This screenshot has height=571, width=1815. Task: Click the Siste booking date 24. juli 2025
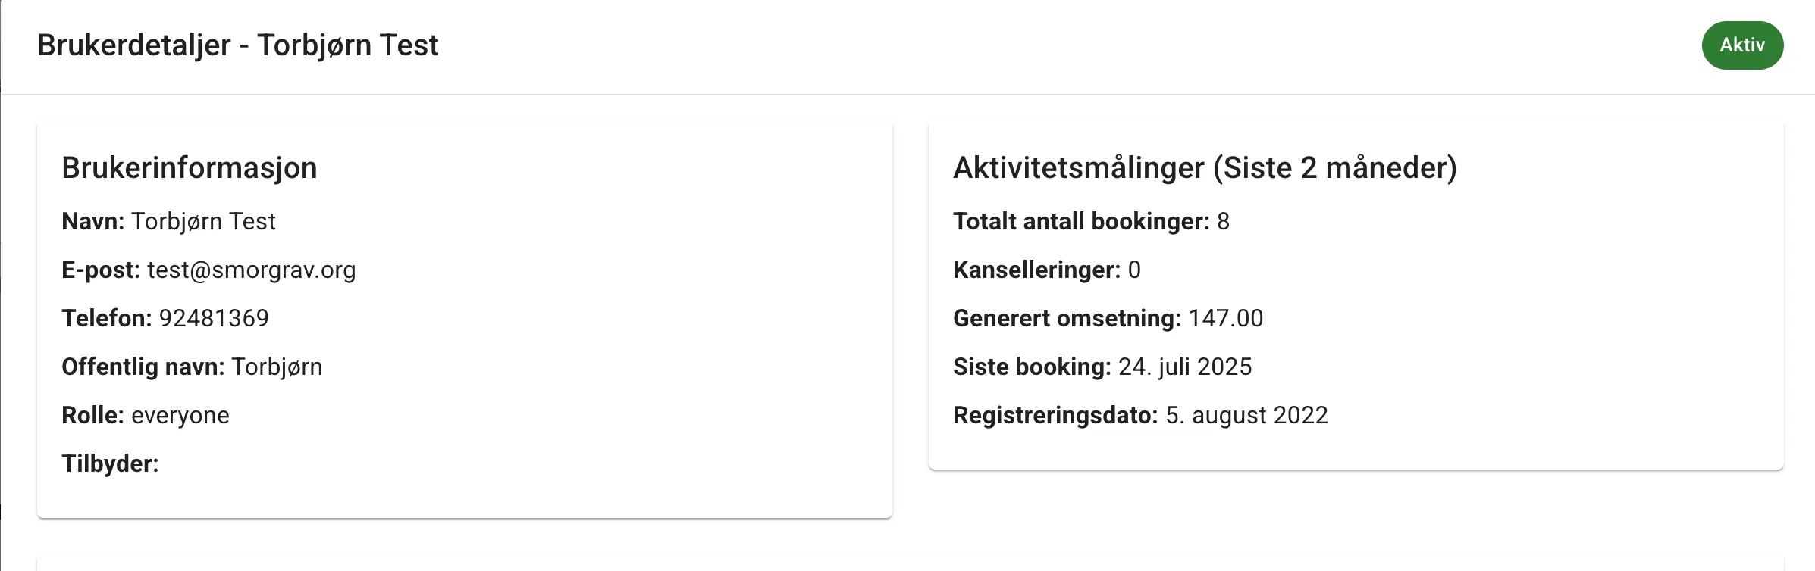click(x=1185, y=367)
